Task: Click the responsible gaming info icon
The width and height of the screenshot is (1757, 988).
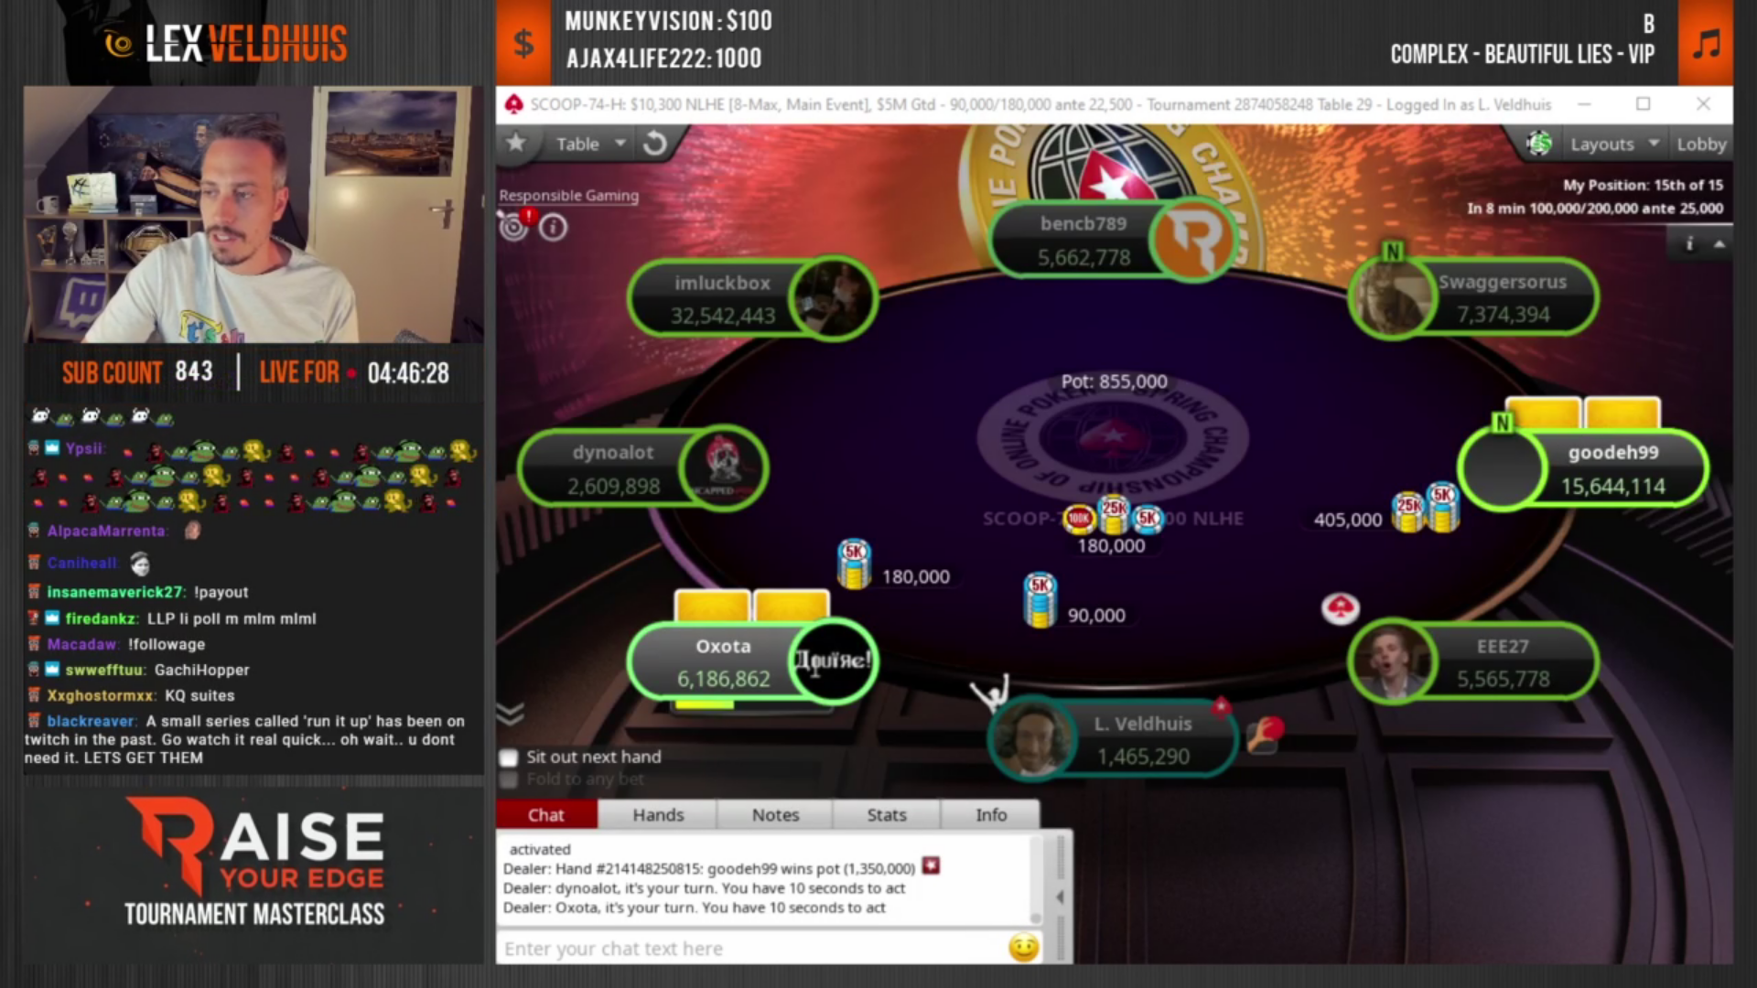Action: pyautogui.click(x=554, y=227)
